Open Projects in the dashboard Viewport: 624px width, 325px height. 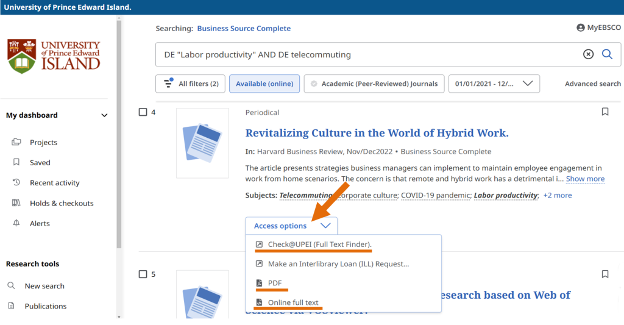coord(43,142)
